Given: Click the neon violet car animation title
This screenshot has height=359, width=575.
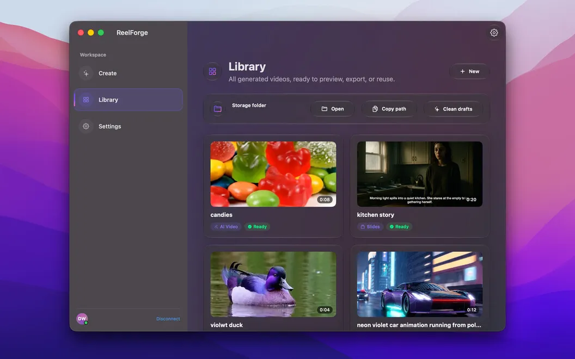Looking at the screenshot, I should (419, 325).
